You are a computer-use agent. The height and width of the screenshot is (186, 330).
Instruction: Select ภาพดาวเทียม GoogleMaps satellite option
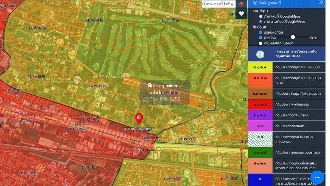[x=261, y=21]
